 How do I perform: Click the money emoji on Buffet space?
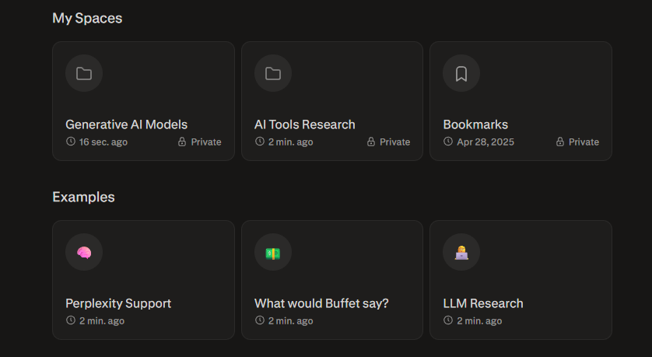pyautogui.click(x=273, y=253)
